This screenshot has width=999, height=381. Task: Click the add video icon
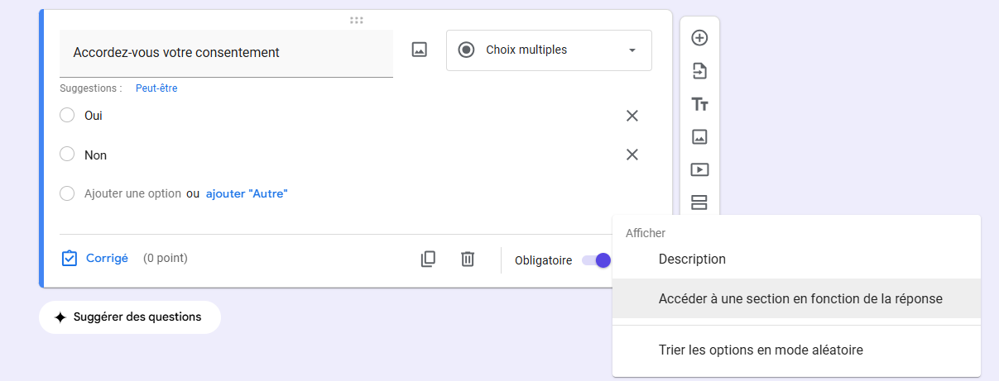pyautogui.click(x=699, y=169)
